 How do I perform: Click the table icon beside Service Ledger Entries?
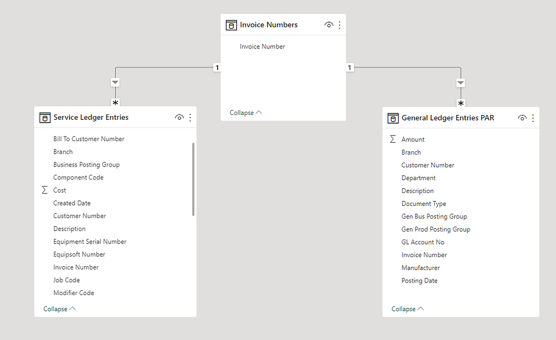(x=45, y=117)
